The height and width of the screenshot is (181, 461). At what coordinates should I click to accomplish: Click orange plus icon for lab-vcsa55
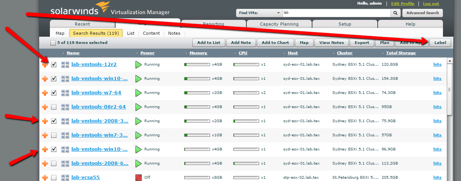[45, 178]
